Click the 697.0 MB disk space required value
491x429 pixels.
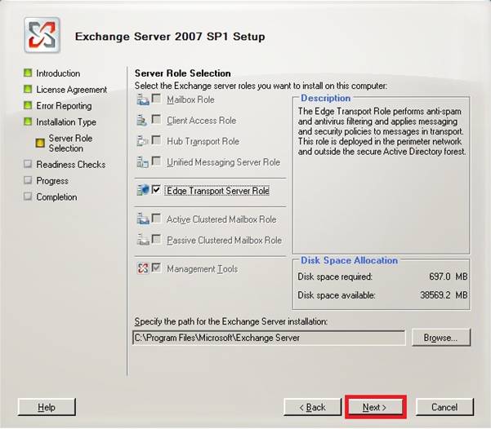click(x=448, y=276)
